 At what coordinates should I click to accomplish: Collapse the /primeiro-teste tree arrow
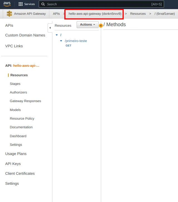(61, 41)
